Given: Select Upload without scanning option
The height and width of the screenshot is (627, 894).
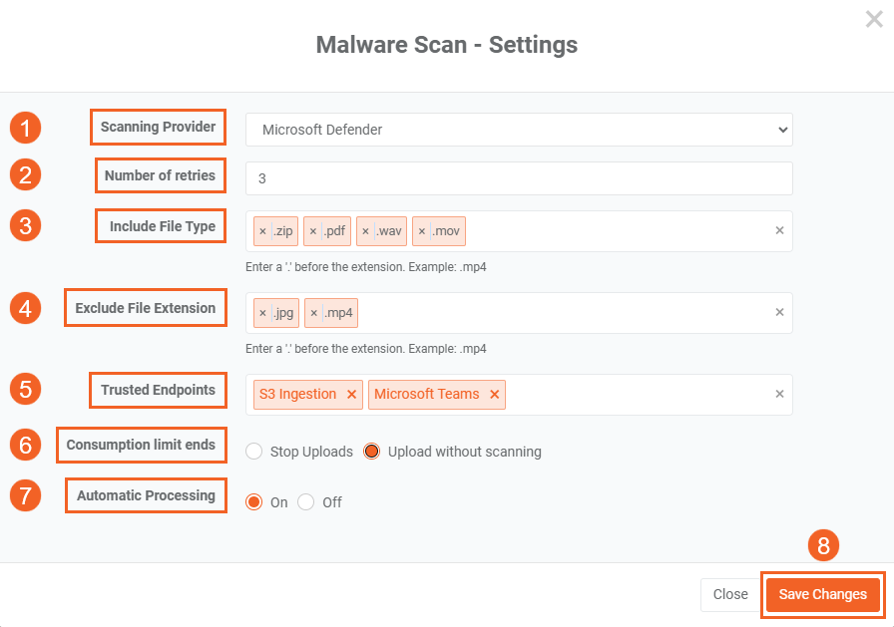Looking at the screenshot, I should (371, 452).
